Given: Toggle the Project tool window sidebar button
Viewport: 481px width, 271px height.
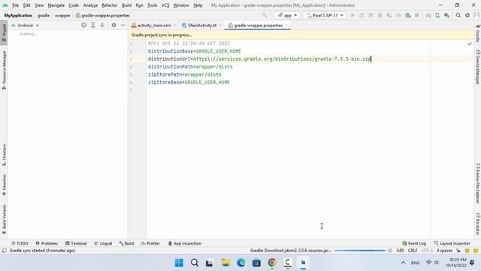Looking at the screenshot, I should pos(4,33).
